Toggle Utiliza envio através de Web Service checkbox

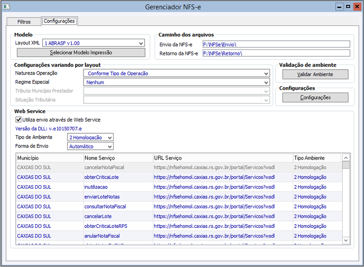pyautogui.click(x=19, y=119)
